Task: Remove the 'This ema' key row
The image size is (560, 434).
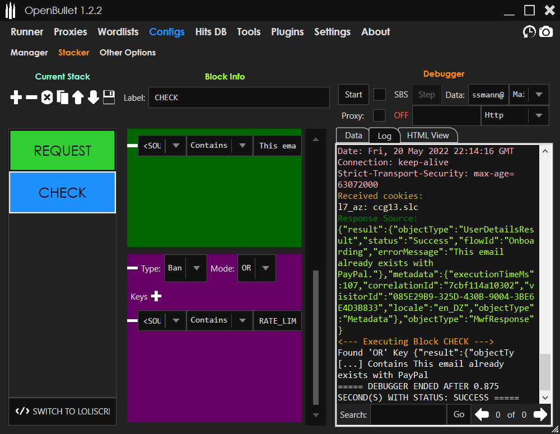Action: [133, 146]
